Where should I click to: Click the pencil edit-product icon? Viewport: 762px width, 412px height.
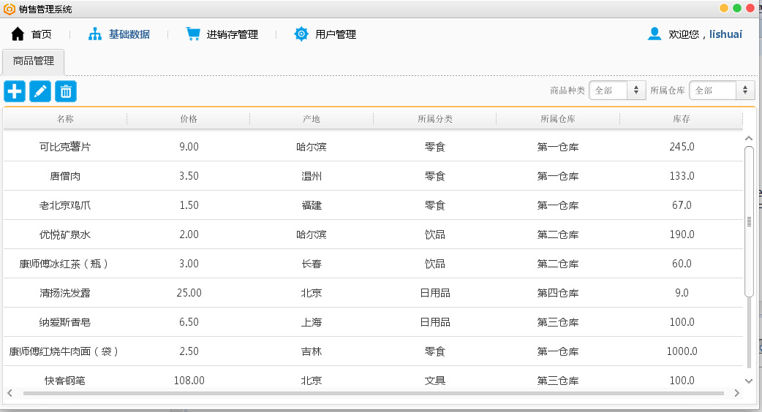click(x=40, y=91)
